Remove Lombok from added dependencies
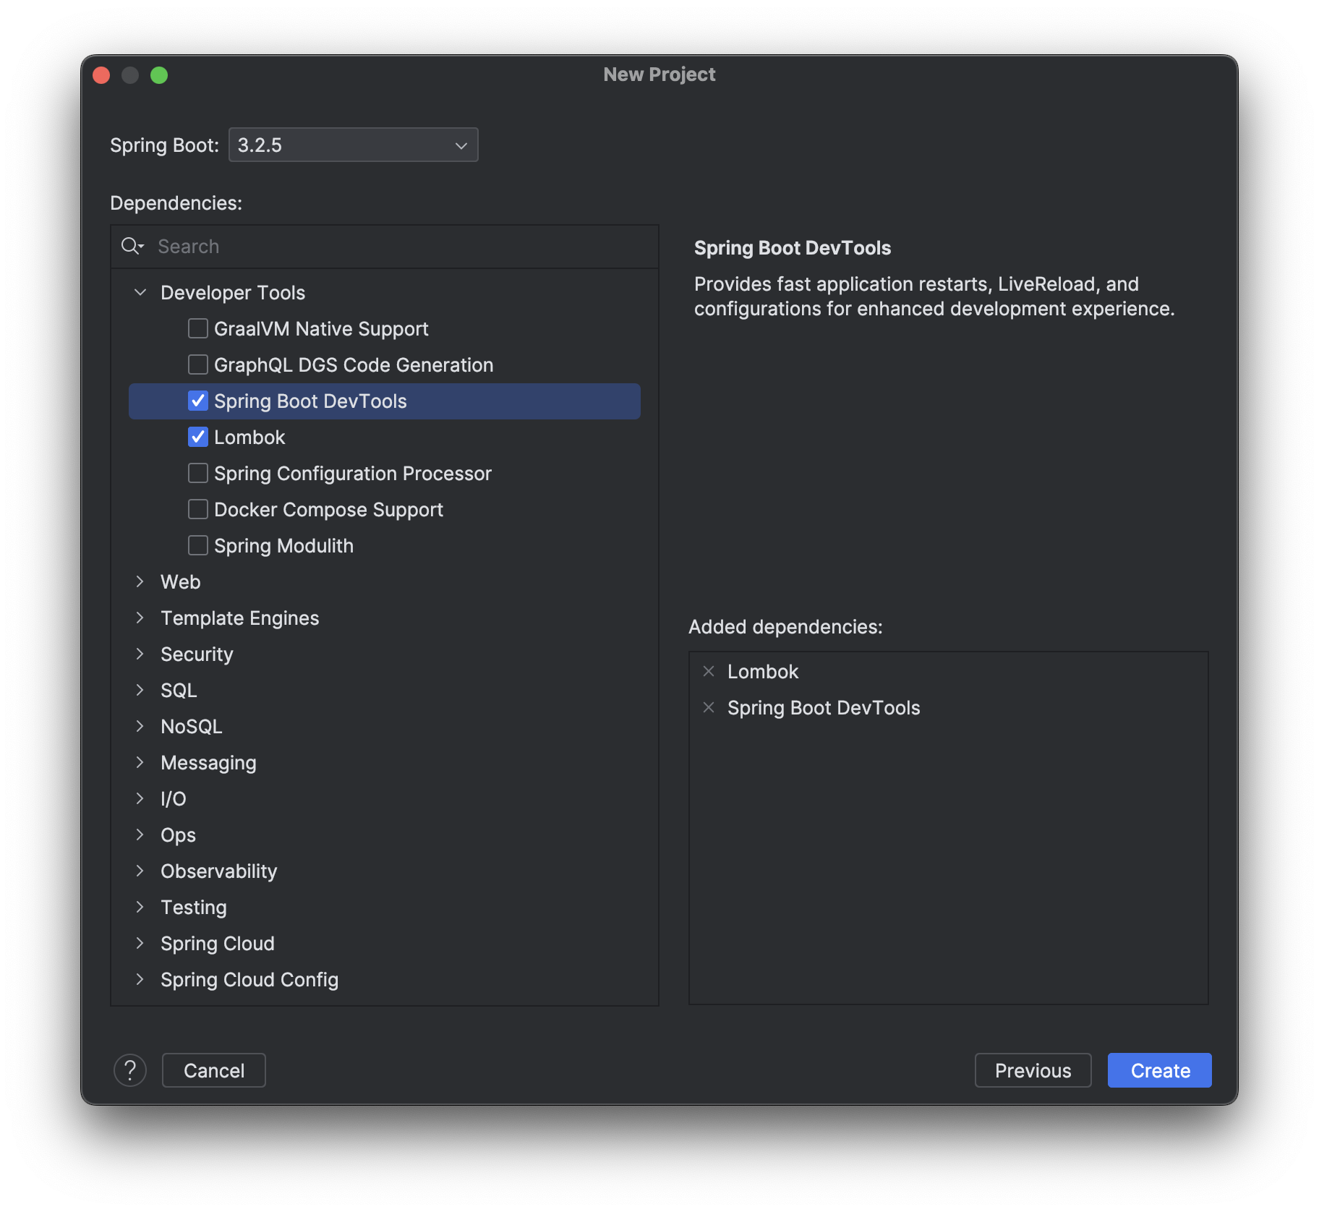Viewport: 1319px width, 1212px height. click(709, 672)
